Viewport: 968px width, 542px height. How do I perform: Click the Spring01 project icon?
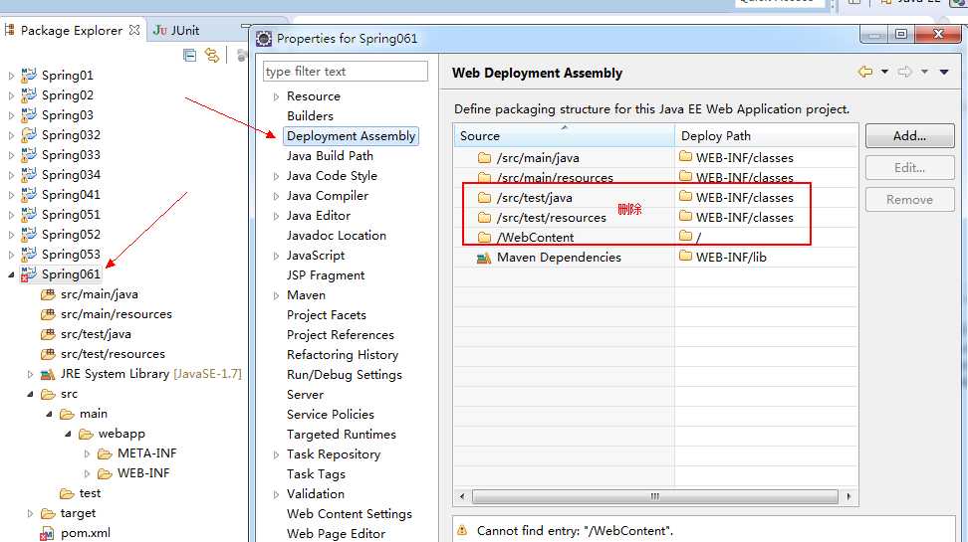[29, 76]
